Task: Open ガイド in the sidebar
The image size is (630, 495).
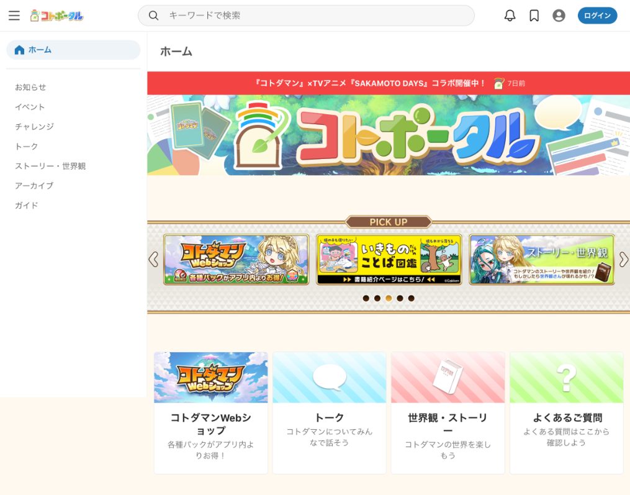Action: click(27, 206)
